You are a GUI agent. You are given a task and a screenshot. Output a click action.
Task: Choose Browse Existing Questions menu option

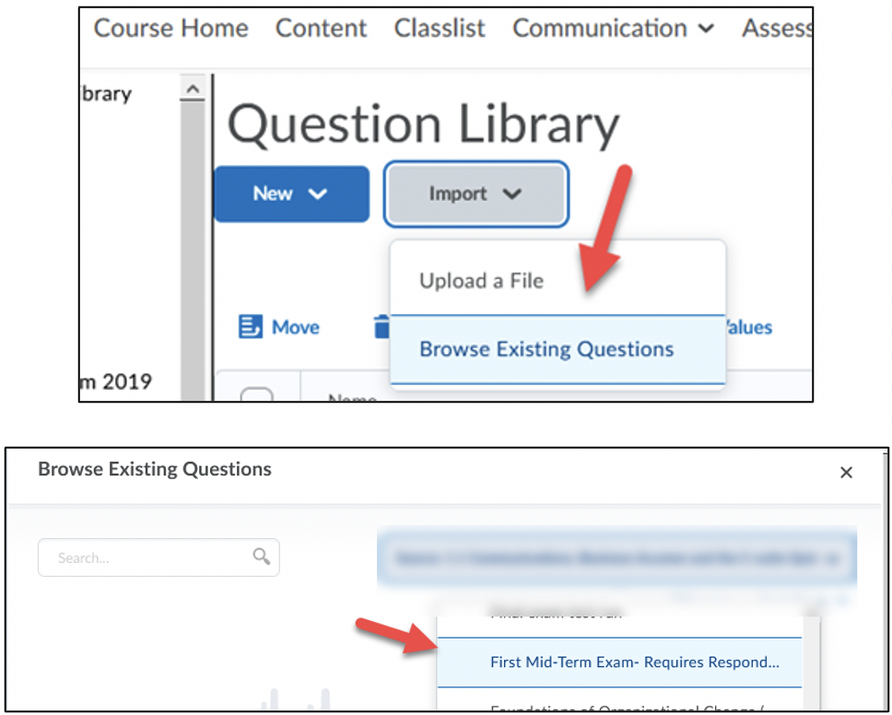click(546, 349)
